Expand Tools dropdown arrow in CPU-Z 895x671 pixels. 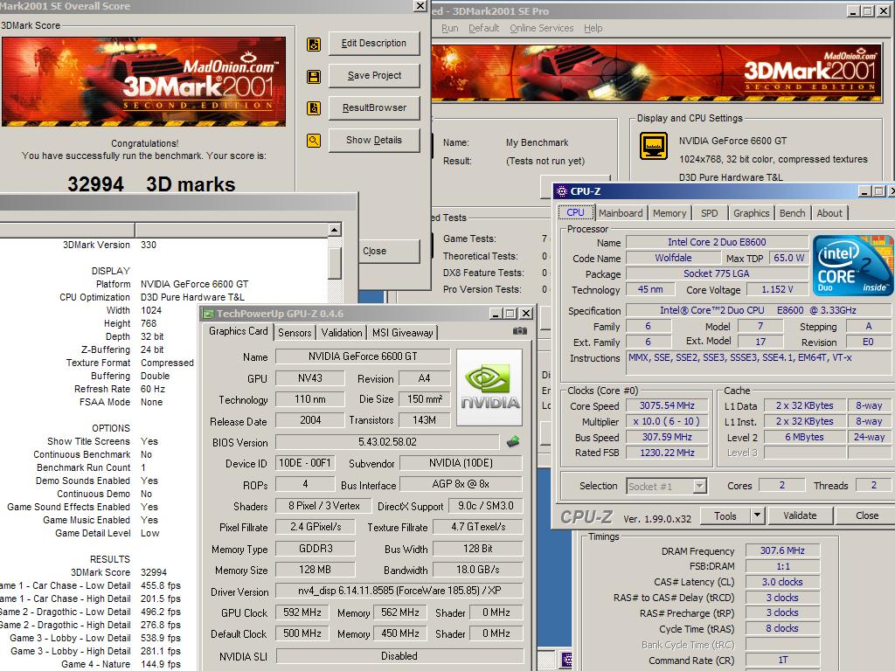point(757,515)
